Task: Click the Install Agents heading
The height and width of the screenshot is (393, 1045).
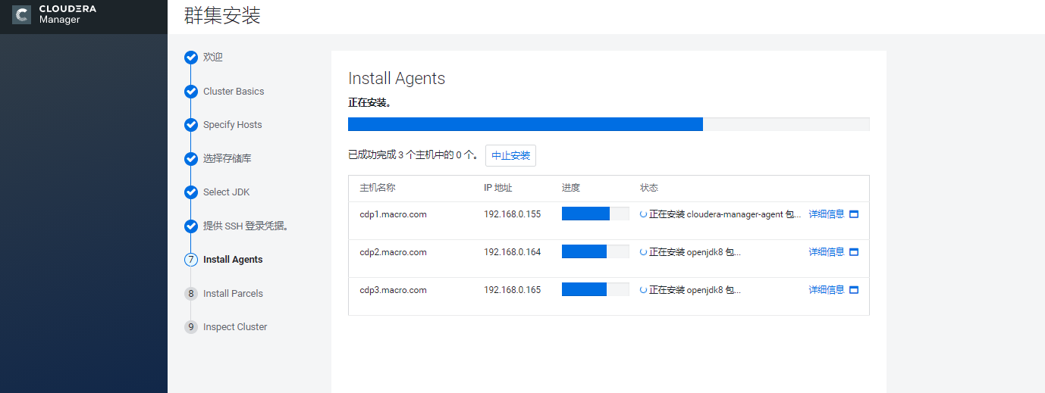Action: [x=397, y=78]
